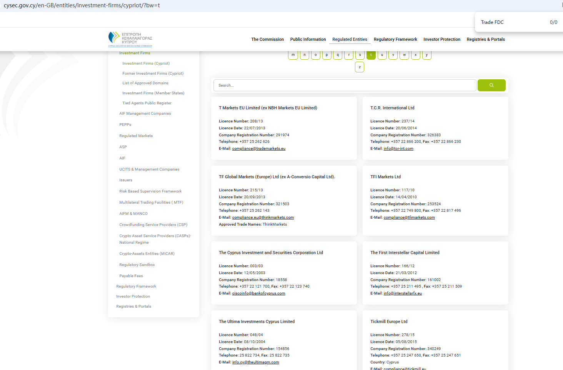Click in the Search input field

click(x=345, y=85)
